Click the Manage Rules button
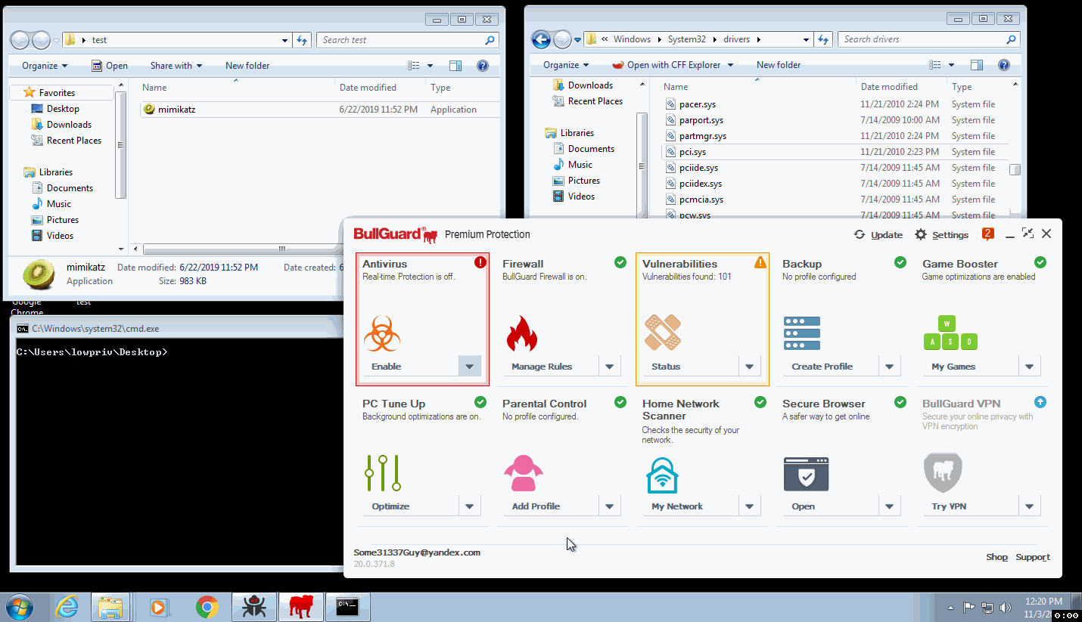The image size is (1082, 622). [551, 367]
